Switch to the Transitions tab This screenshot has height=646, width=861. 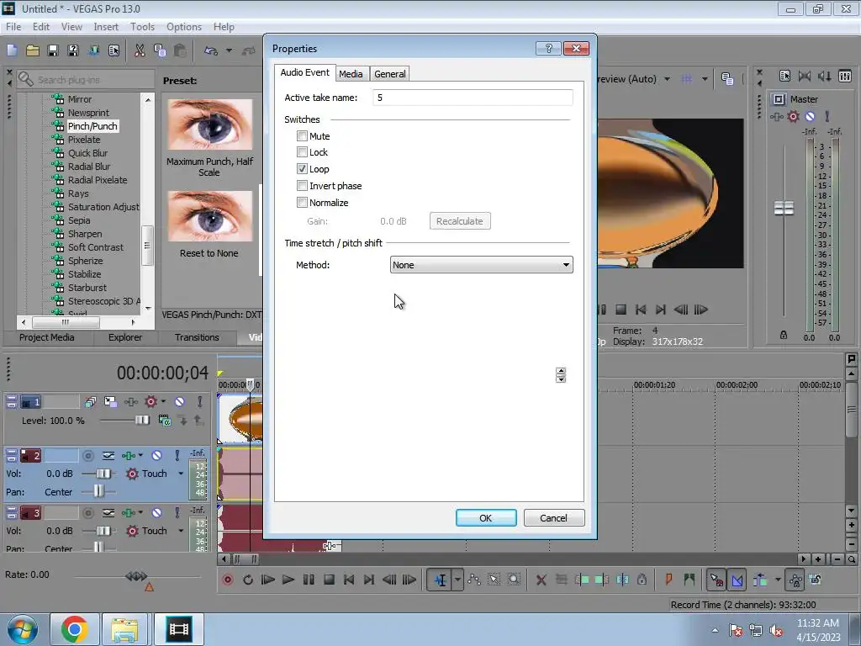point(197,337)
